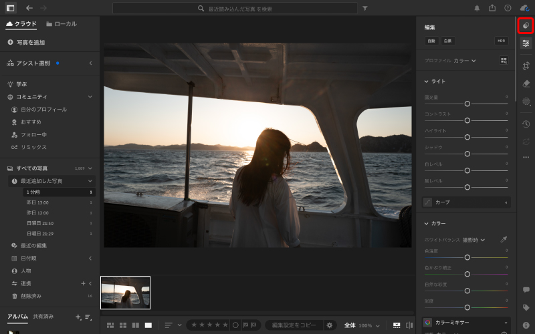Switch to the ローカル tab
This screenshot has height=334, width=535.
(62, 24)
